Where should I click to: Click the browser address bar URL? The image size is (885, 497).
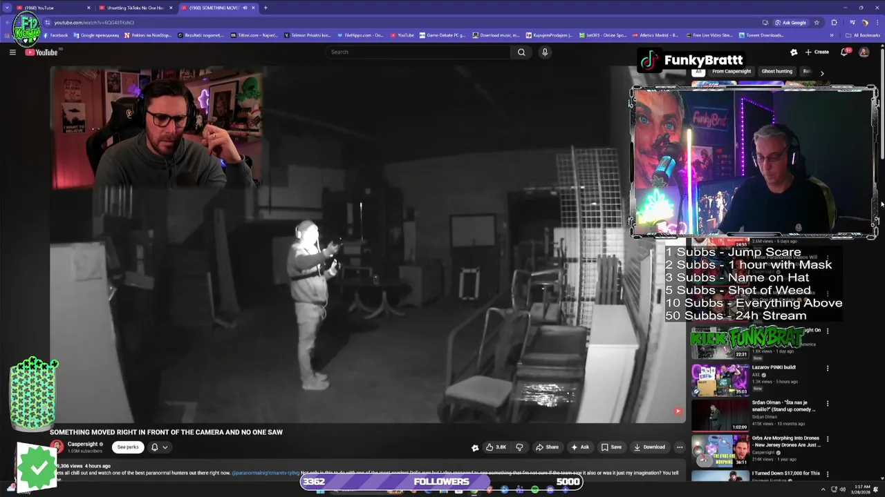tap(94, 23)
